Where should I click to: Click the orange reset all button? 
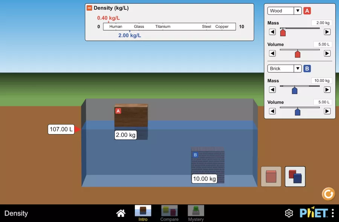[328, 194]
